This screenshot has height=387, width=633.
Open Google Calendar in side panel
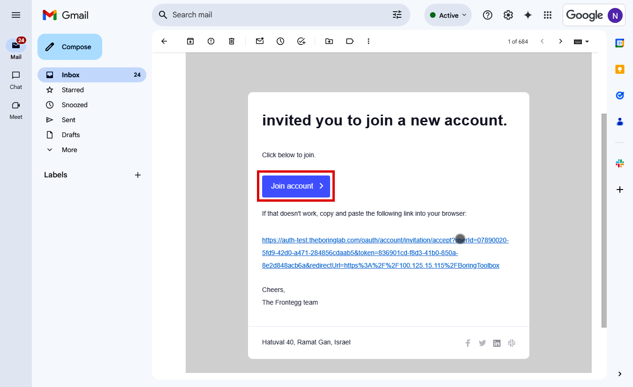click(619, 43)
